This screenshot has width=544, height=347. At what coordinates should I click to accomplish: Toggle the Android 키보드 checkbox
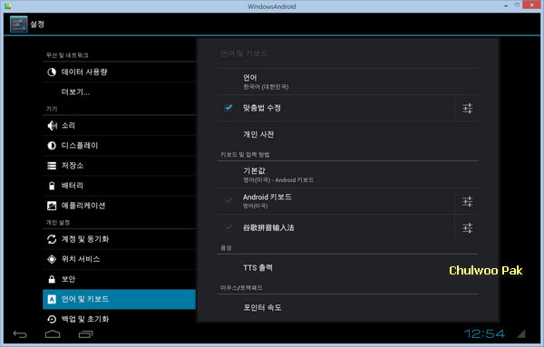[228, 201]
